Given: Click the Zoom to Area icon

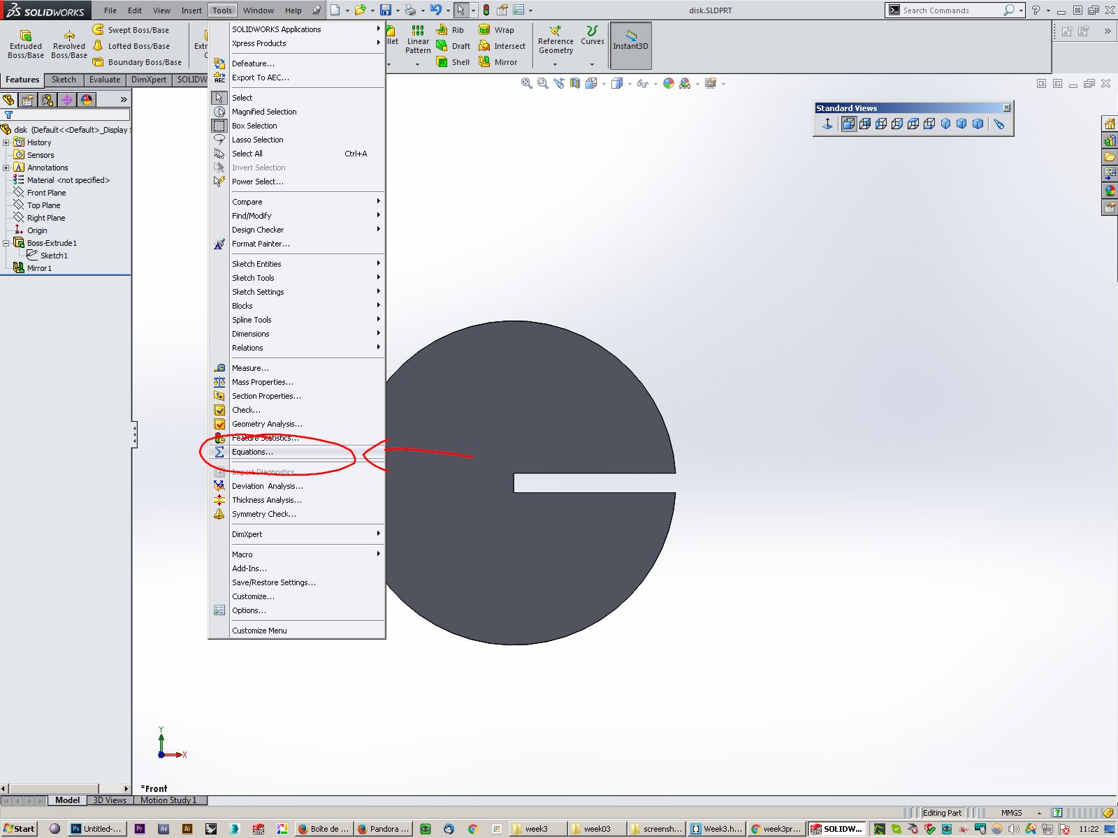Looking at the screenshot, I should coord(543,83).
